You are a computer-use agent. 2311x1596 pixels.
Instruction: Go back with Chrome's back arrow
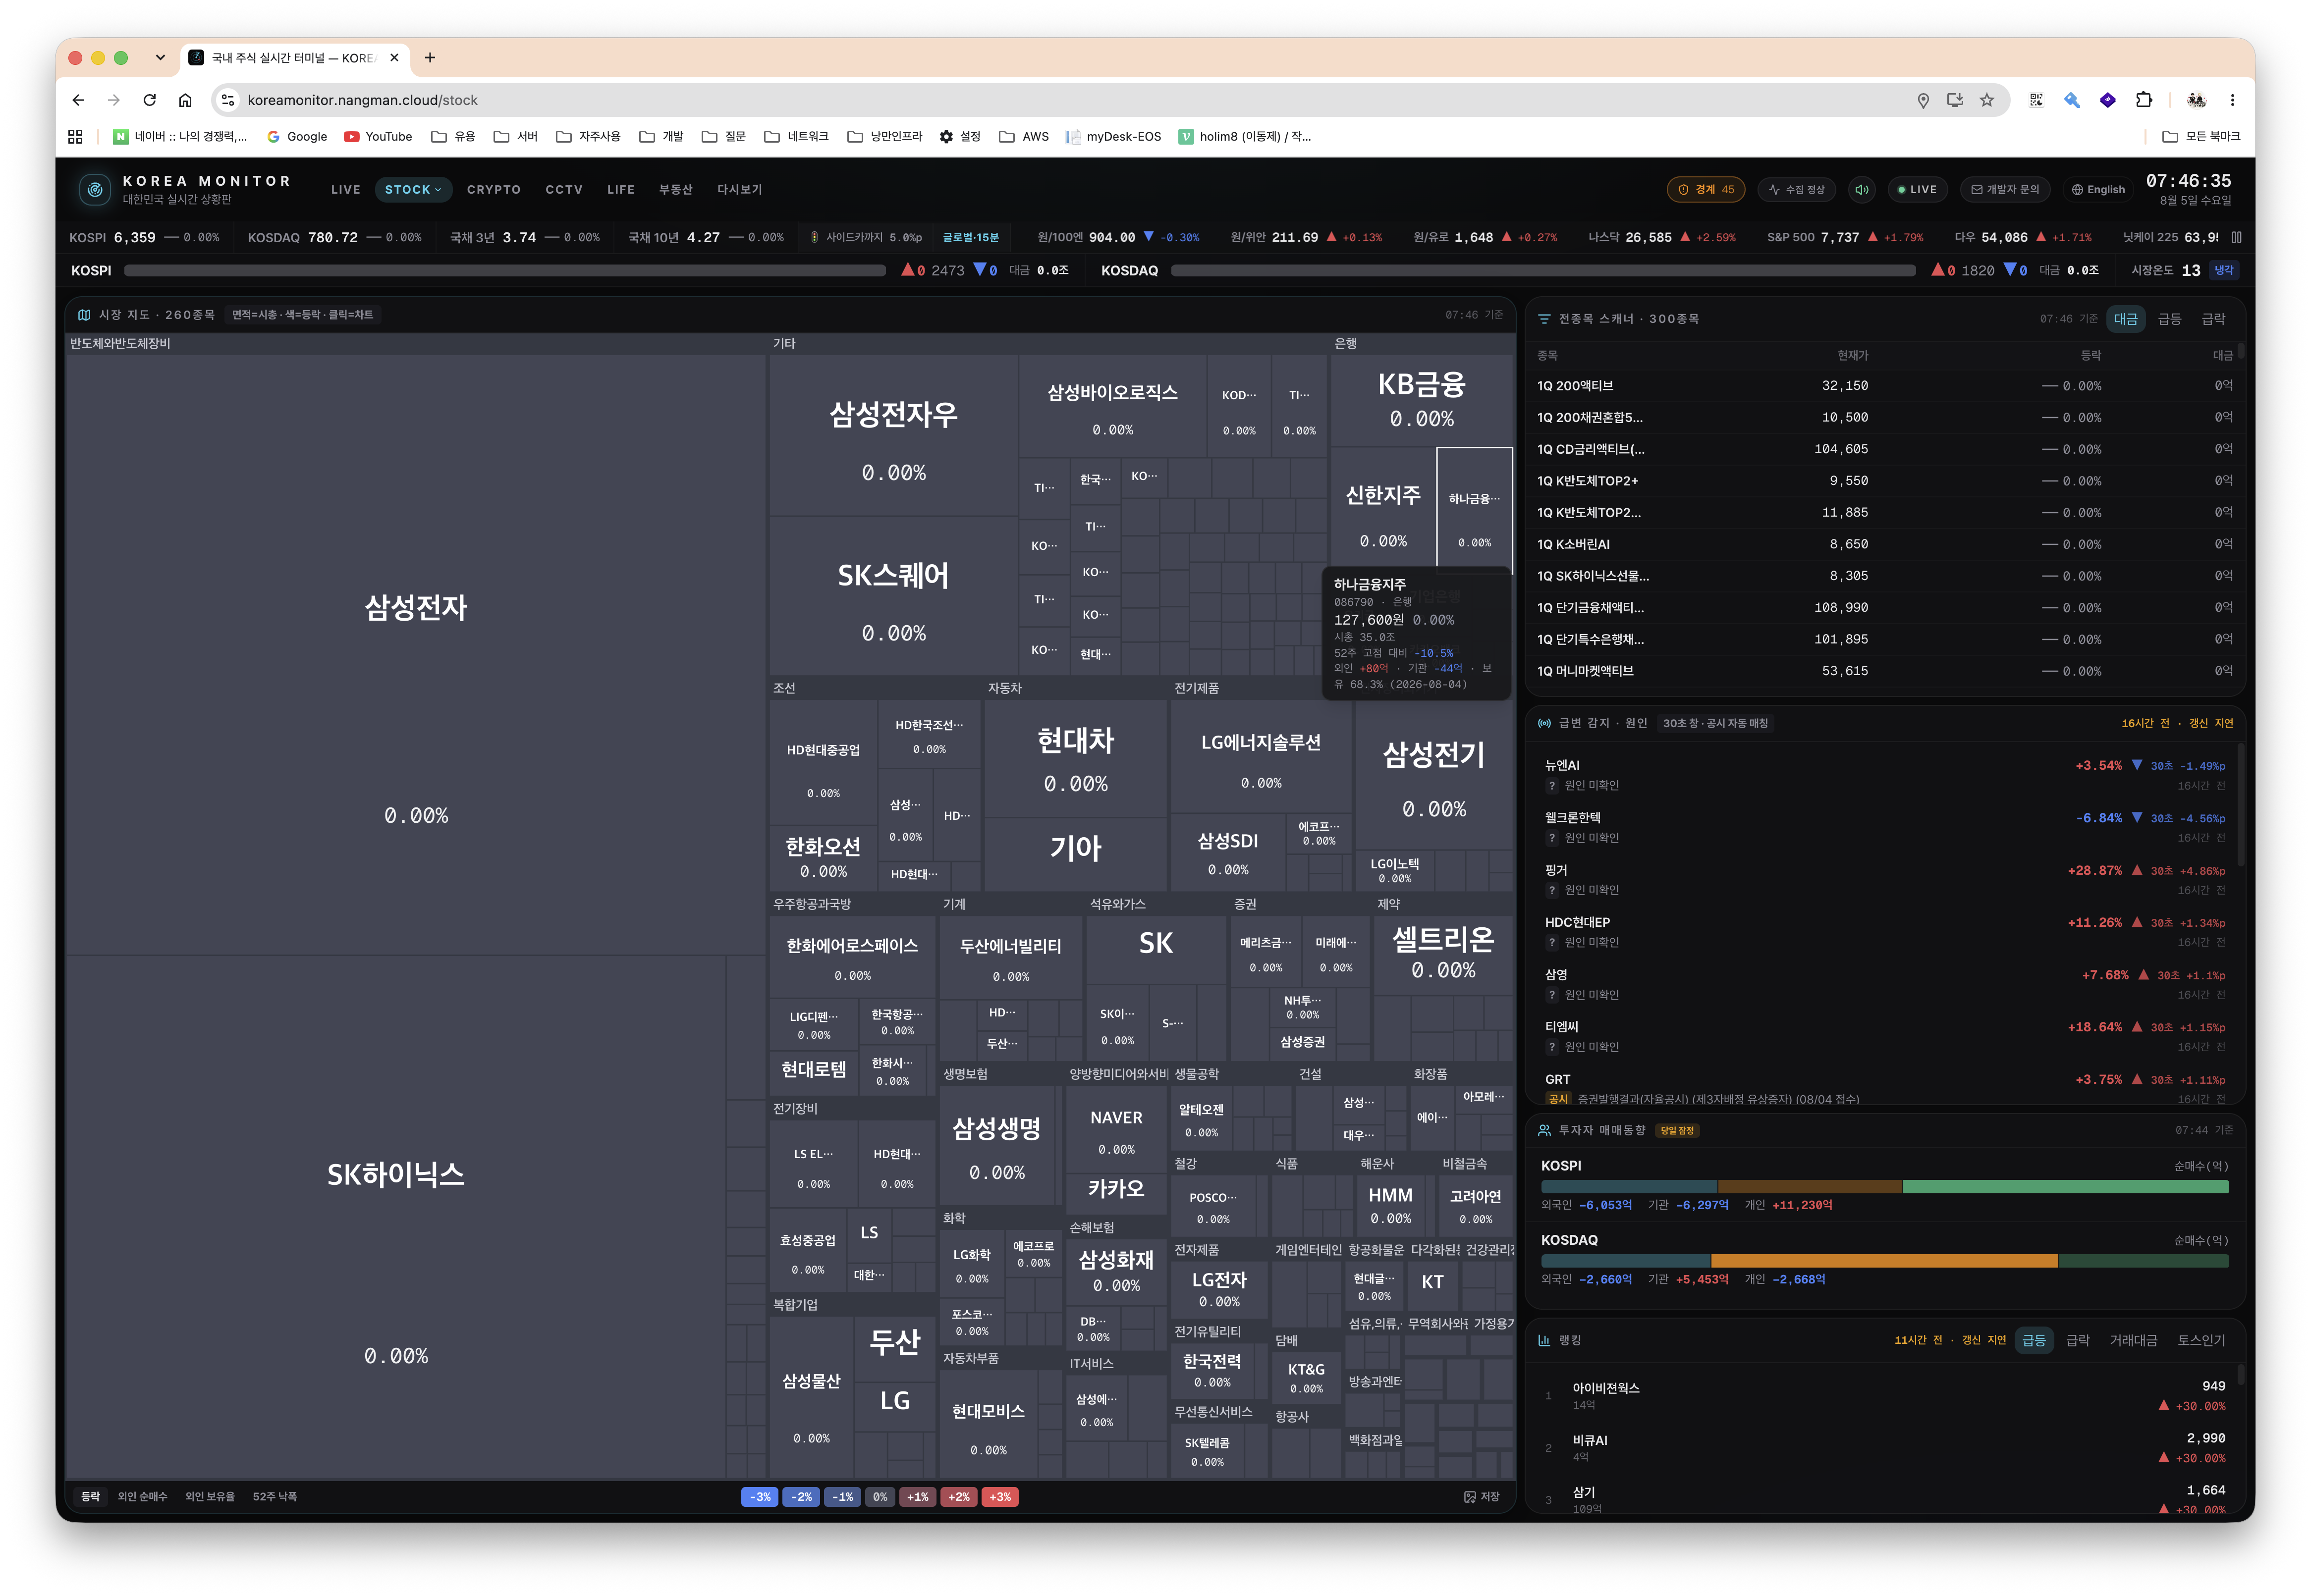click(x=78, y=100)
